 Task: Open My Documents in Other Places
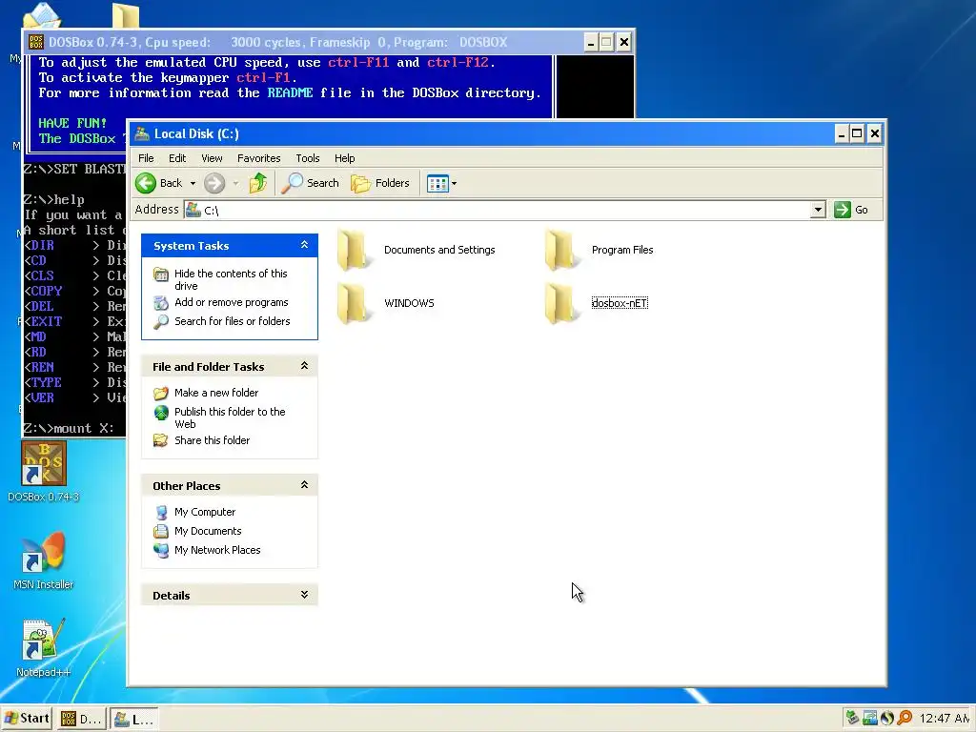208,531
